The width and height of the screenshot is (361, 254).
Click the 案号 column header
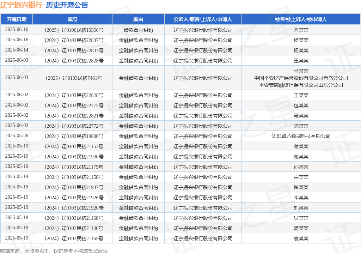click(73, 19)
